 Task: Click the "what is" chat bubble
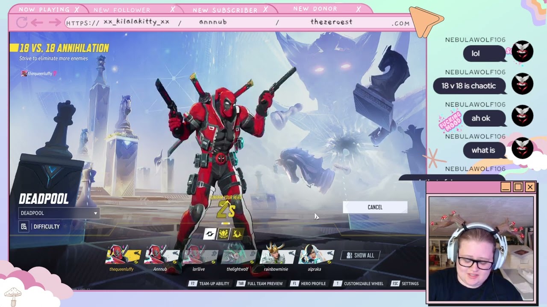485,150
